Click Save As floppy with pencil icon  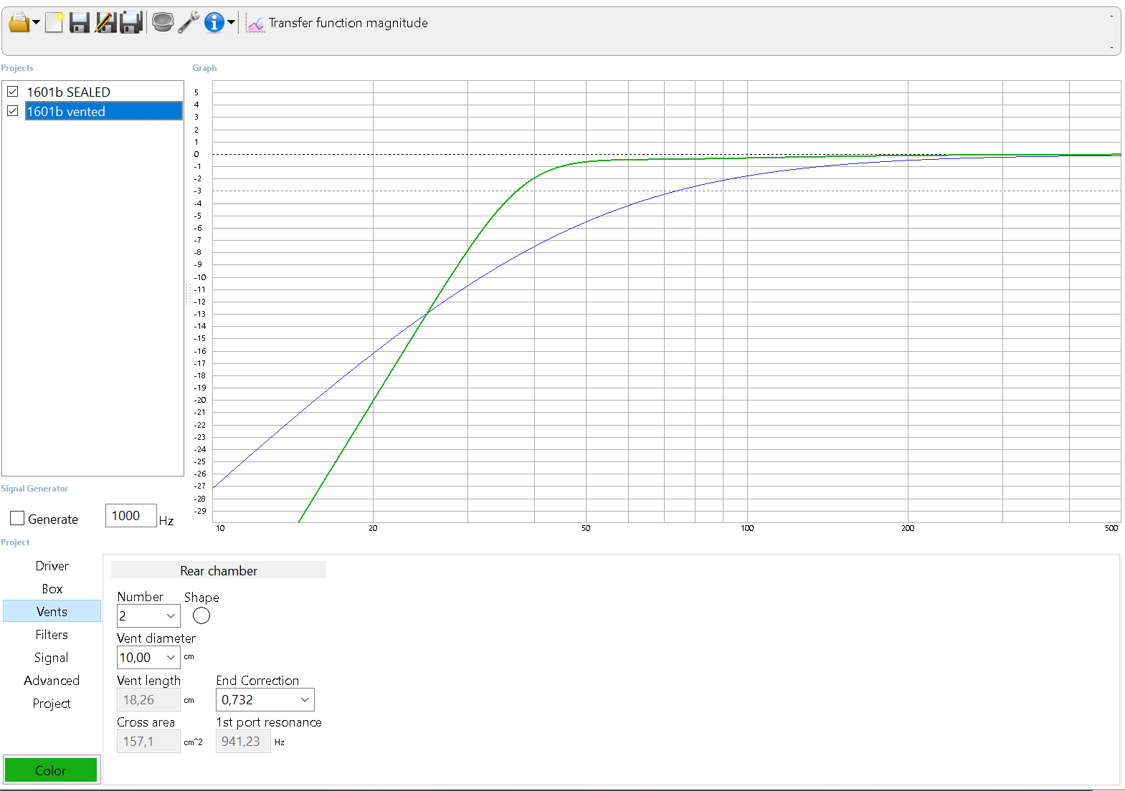(x=105, y=23)
